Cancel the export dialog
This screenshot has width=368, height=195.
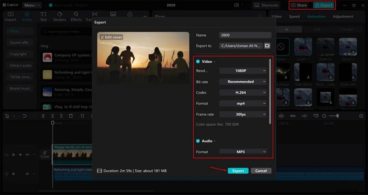(261, 171)
